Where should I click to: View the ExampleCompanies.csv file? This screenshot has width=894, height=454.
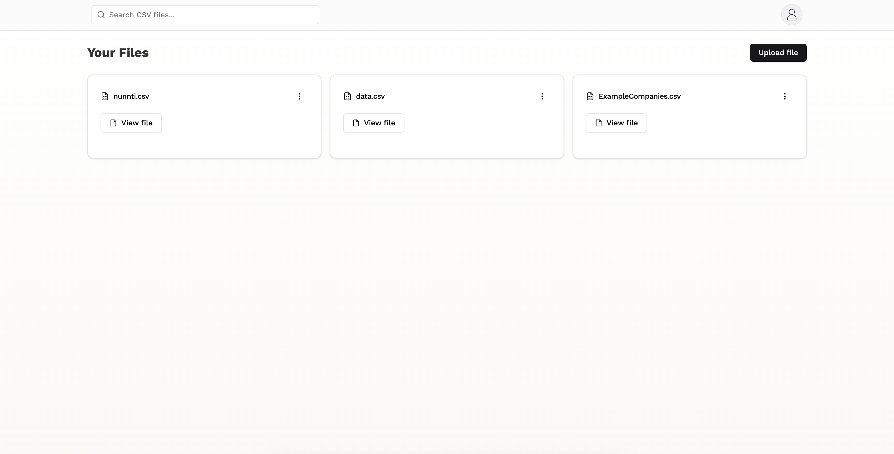pyautogui.click(x=616, y=123)
